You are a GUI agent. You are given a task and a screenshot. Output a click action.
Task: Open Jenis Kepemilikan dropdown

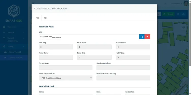(x=65, y=78)
